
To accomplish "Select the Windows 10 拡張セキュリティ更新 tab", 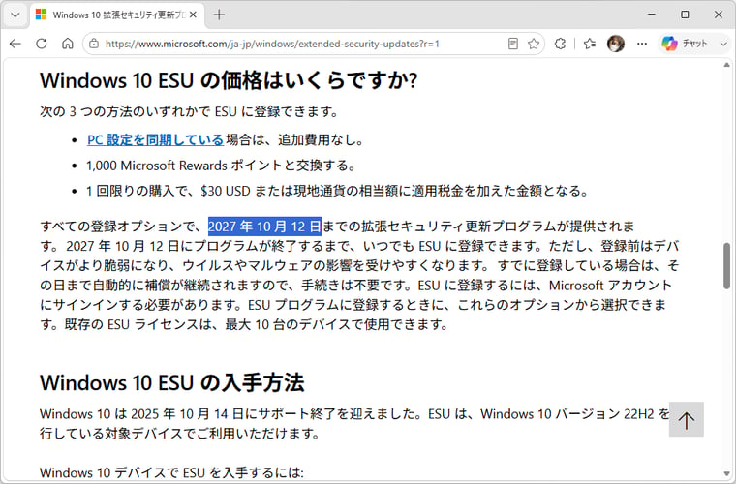I will pyautogui.click(x=116, y=15).
